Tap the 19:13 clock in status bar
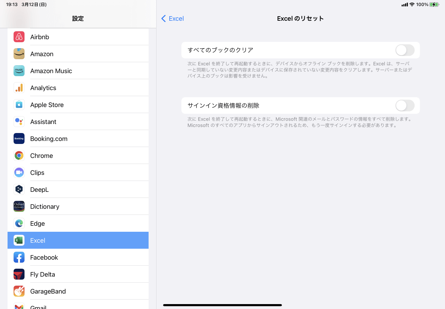The width and height of the screenshot is (445, 309). coord(12,5)
